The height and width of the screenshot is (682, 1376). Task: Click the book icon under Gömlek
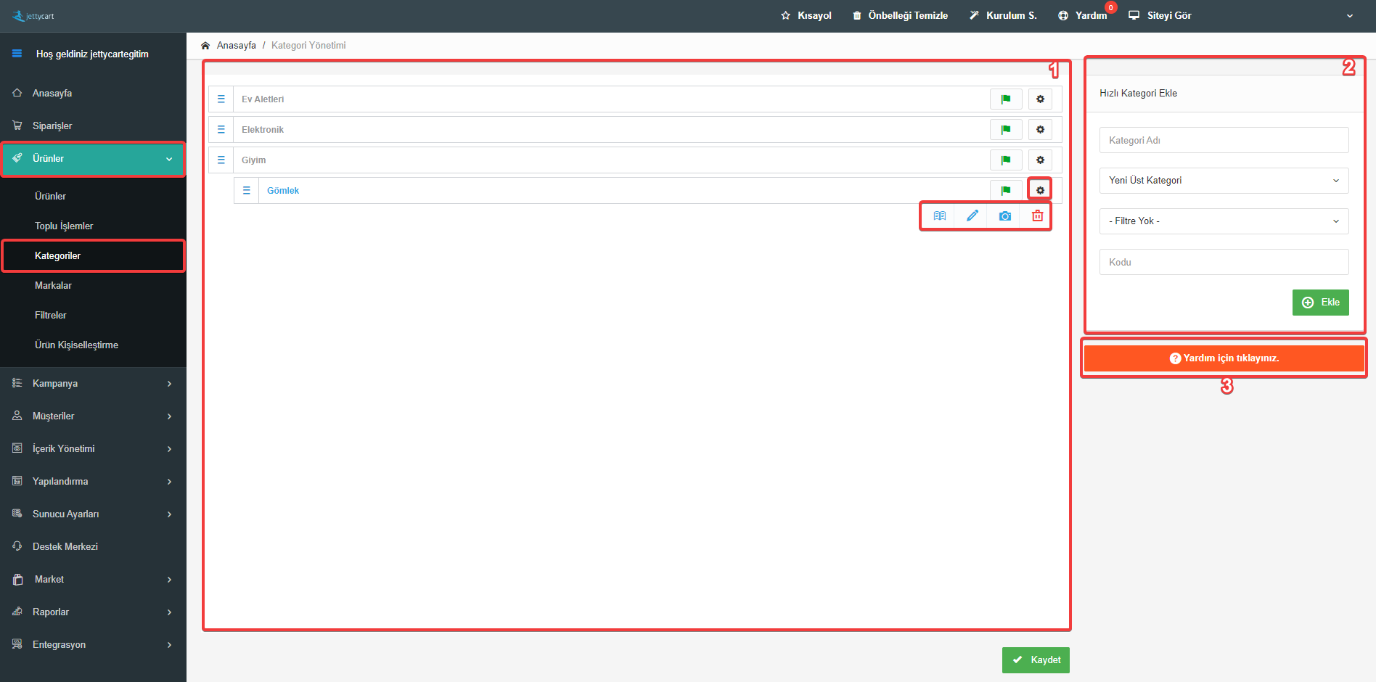tap(940, 216)
